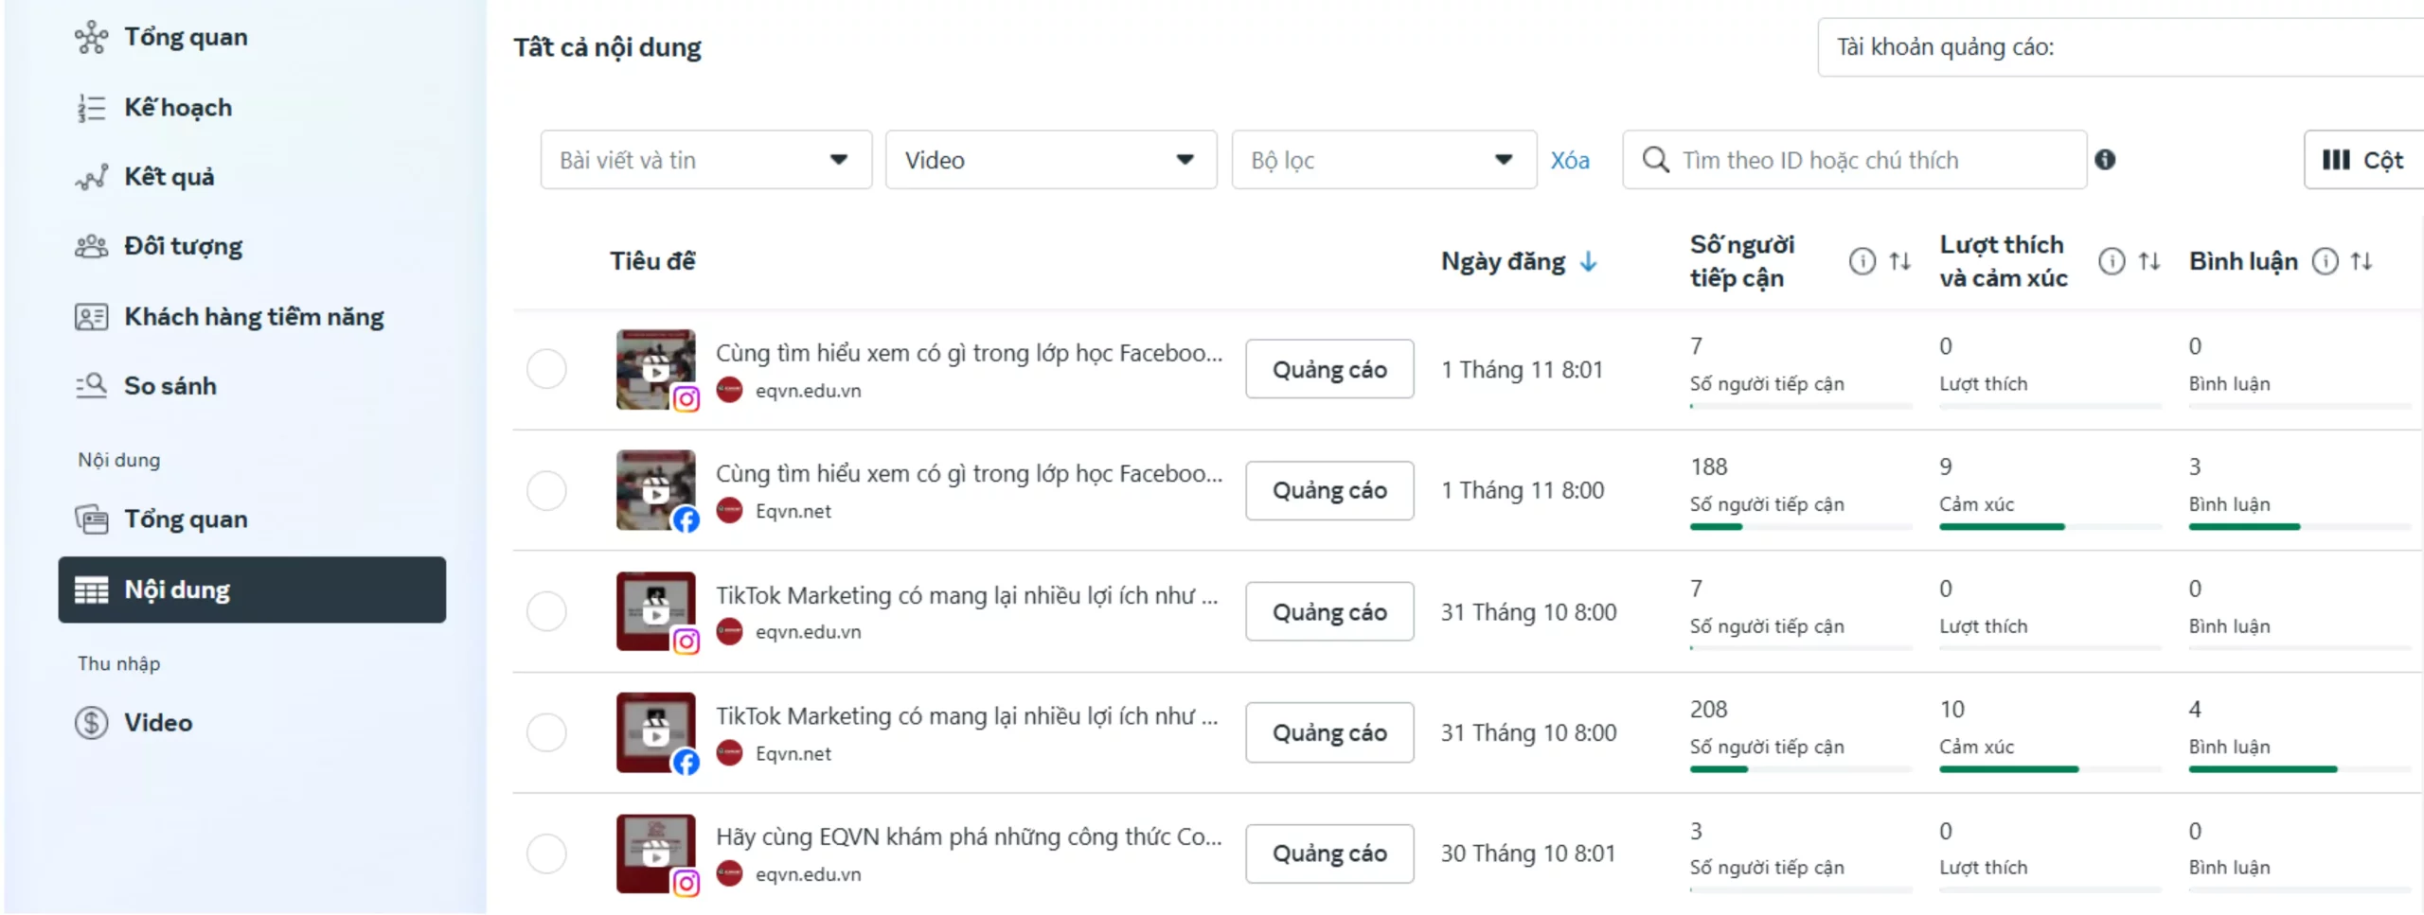The image size is (2424, 915).
Task: Select the 188-reach Eqvn.net post radio button
Action: (x=546, y=490)
